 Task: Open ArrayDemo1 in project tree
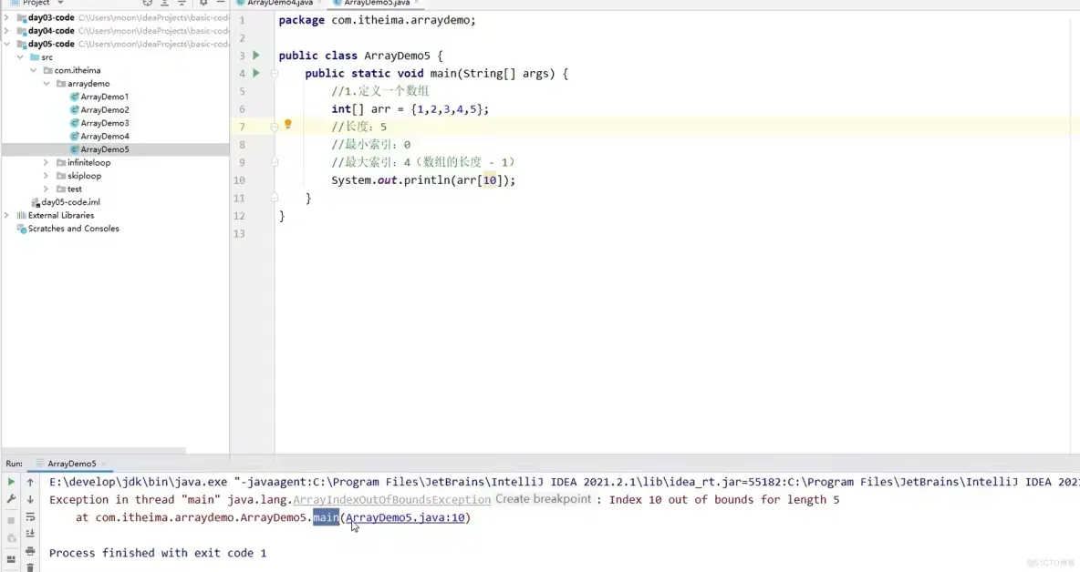(x=105, y=97)
